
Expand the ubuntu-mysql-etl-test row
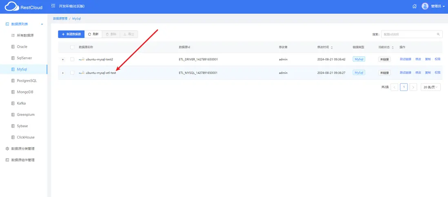(x=63, y=73)
